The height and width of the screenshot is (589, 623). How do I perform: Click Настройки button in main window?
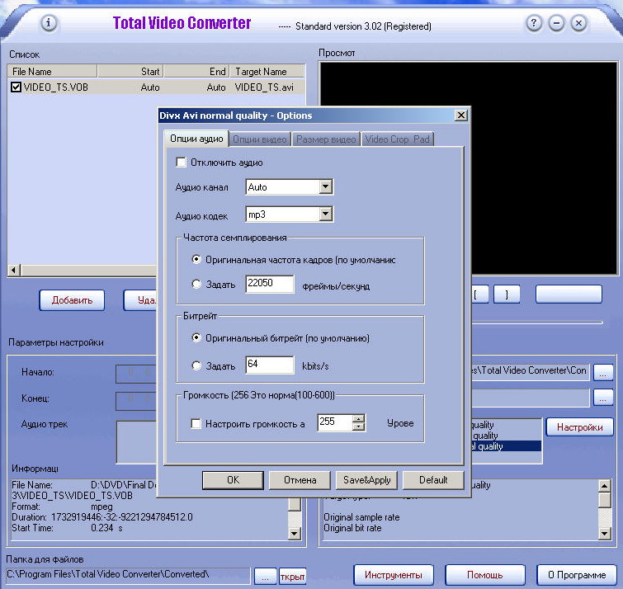tap(580, 427)
